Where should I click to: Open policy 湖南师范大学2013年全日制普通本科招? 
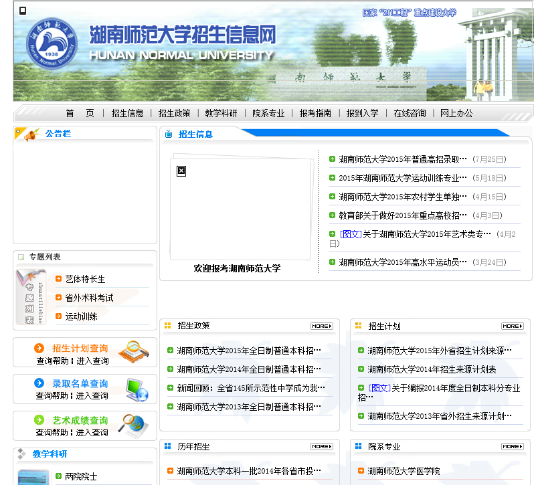point(249,407)
